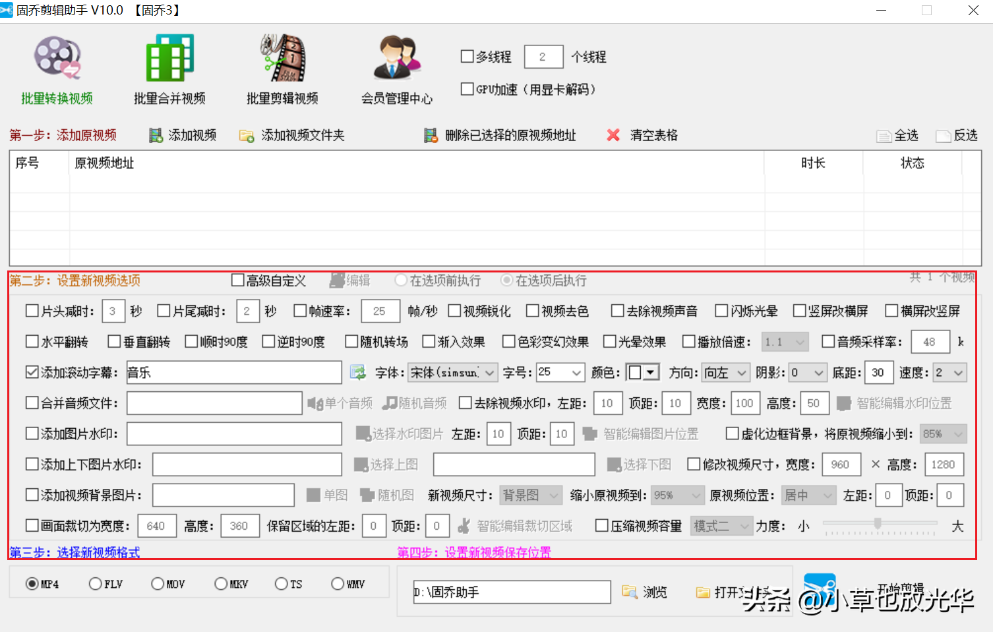Click the 选择上图 icon
Image resolution: width=993 pixels, height=632 pixels.
[361, 464]
